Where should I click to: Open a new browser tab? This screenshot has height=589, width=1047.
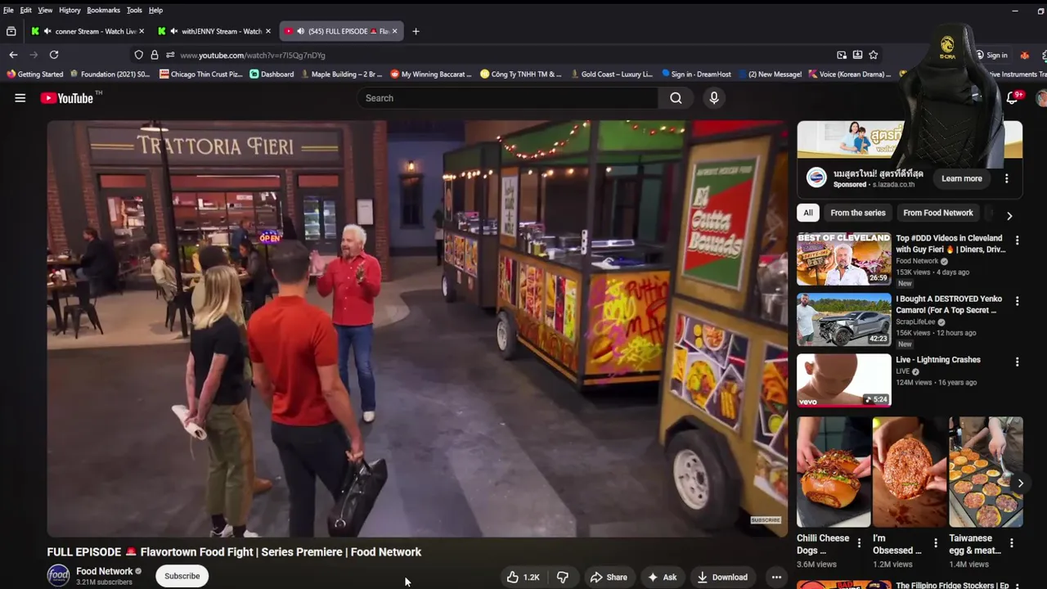point(416,31)
